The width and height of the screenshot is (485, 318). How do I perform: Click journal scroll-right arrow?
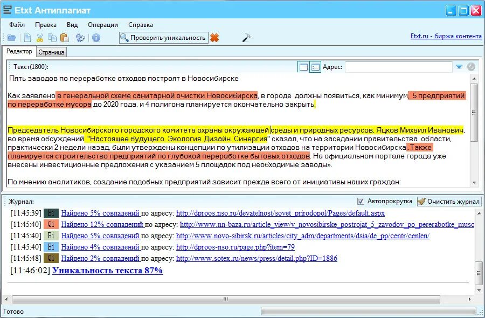[x=470, y=299]
